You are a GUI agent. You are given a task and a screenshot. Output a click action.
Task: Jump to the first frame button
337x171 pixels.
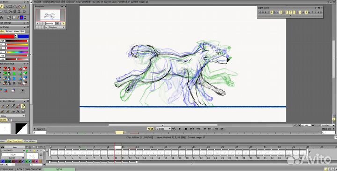click(192, 129)
